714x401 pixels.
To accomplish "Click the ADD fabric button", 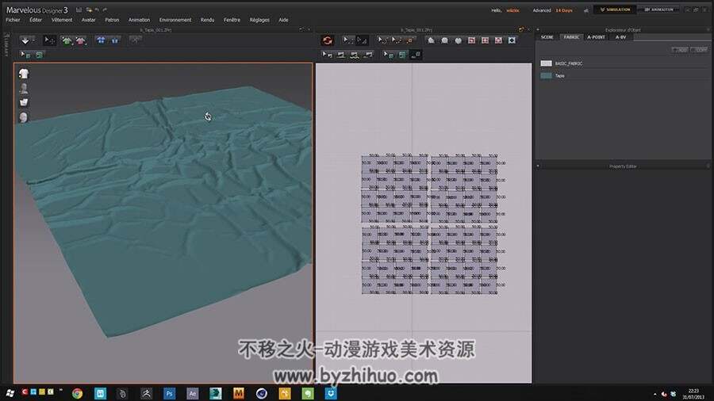I will click(680, 50).
